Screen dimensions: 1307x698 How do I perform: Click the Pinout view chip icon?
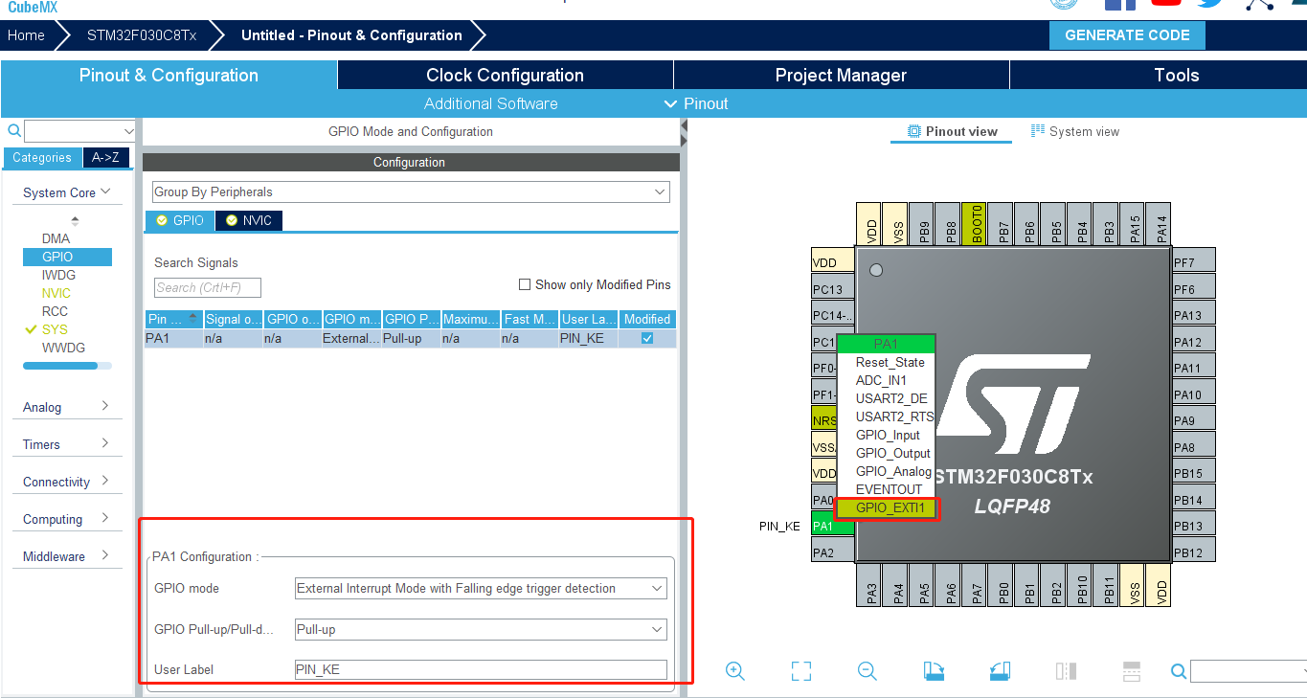tap(914, 131)
